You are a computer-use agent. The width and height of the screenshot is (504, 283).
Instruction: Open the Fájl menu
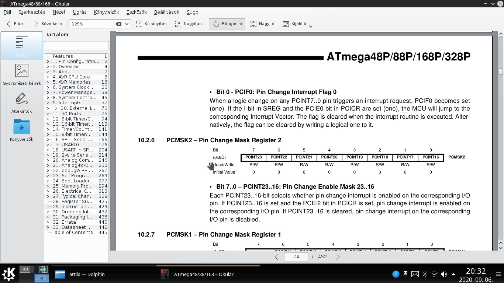7,12
